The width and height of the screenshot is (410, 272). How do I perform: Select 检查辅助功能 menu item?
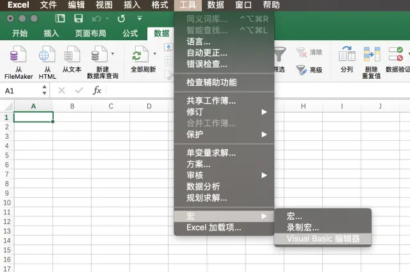224,83
